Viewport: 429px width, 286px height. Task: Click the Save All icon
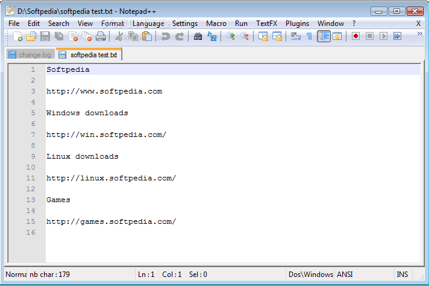tap(59, 36)
